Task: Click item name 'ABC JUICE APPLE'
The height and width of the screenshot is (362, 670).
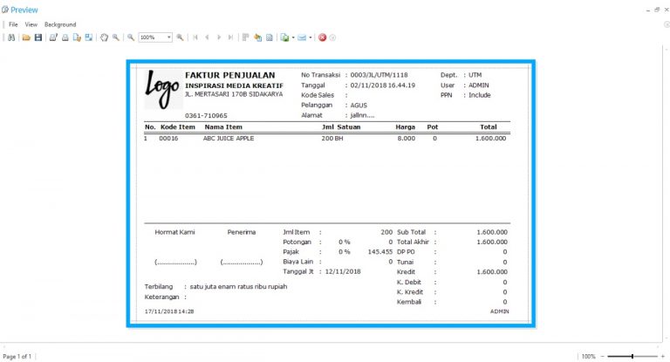Action: click(x=229, y=139)
